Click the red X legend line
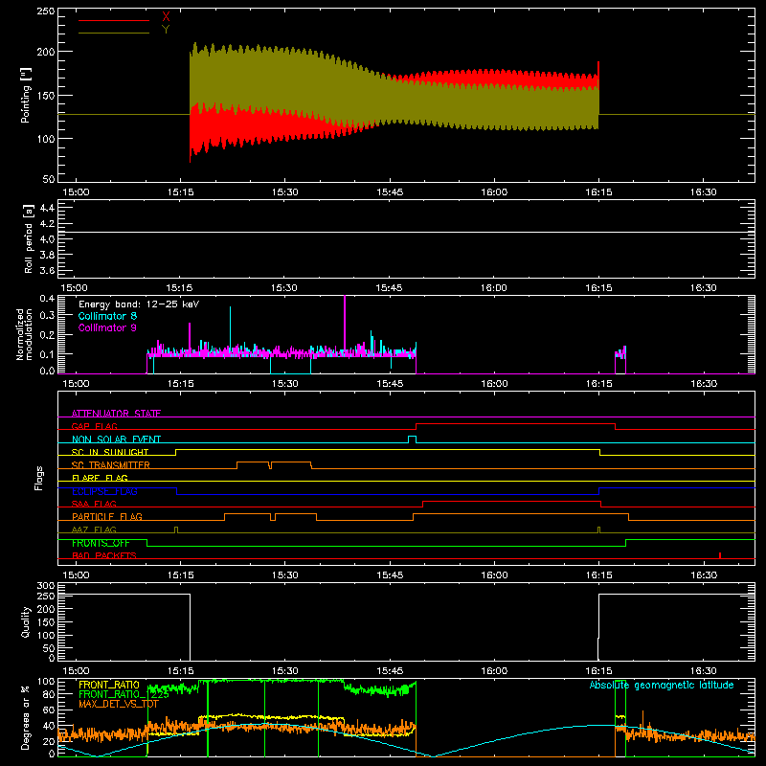Screen dimensions: 766x766 113,20
